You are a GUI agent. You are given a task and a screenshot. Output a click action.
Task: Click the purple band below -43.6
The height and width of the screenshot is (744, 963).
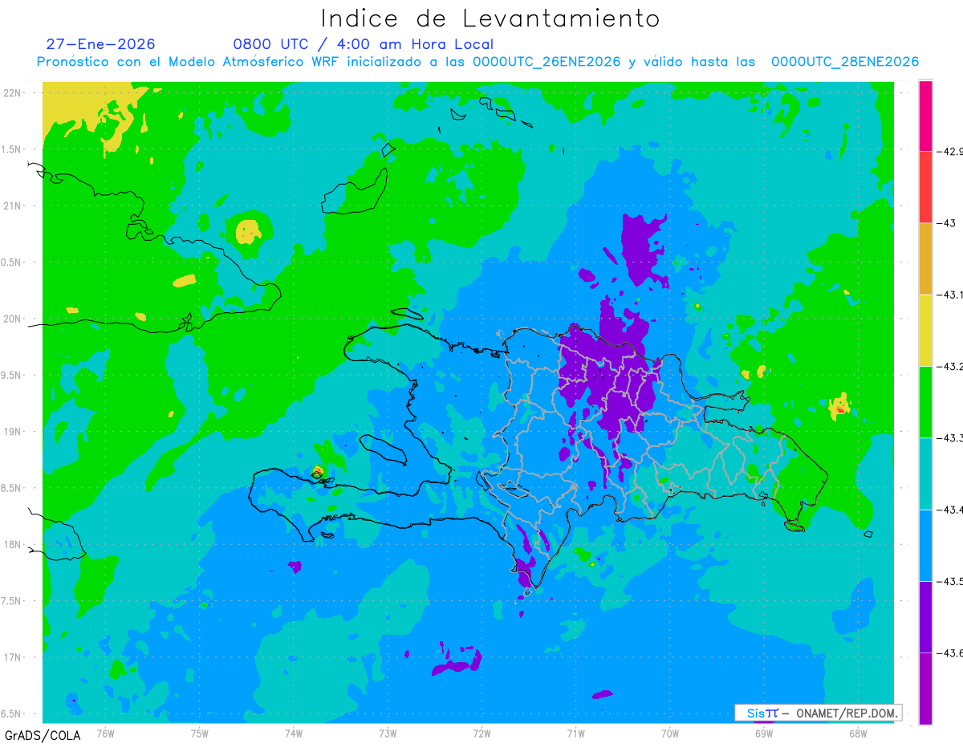(925, 688)
